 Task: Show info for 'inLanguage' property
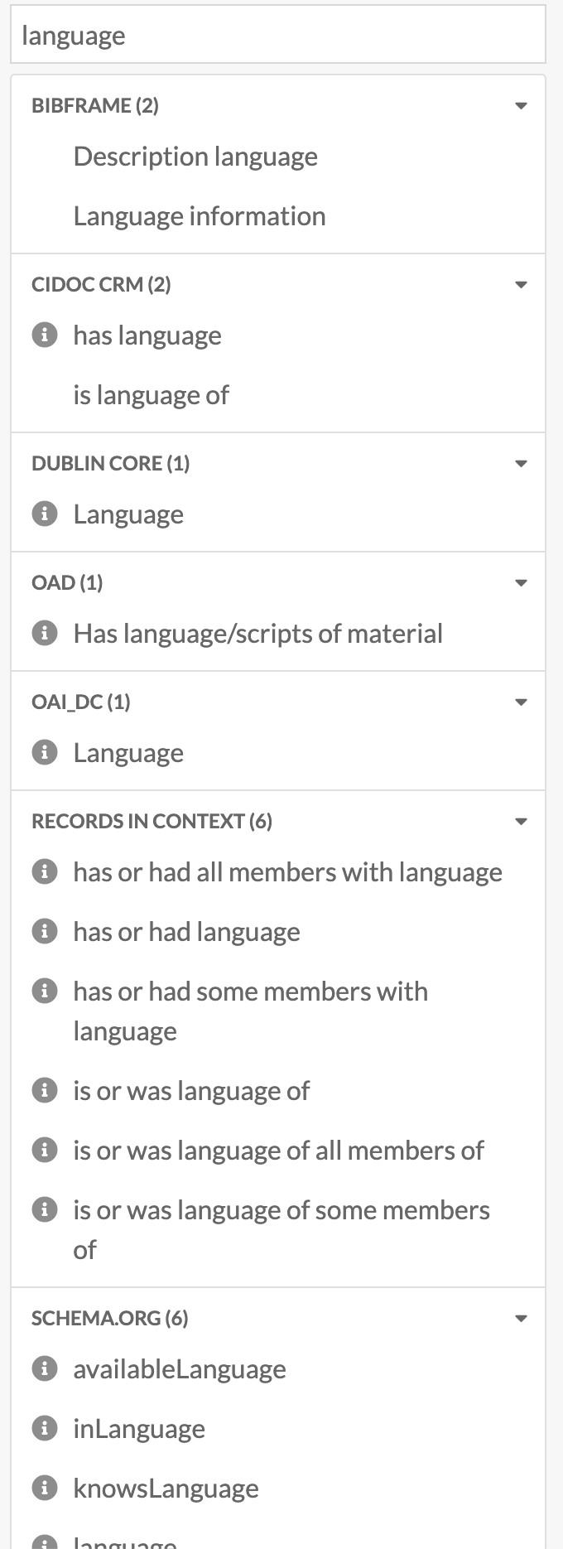tap(45, 1429)
